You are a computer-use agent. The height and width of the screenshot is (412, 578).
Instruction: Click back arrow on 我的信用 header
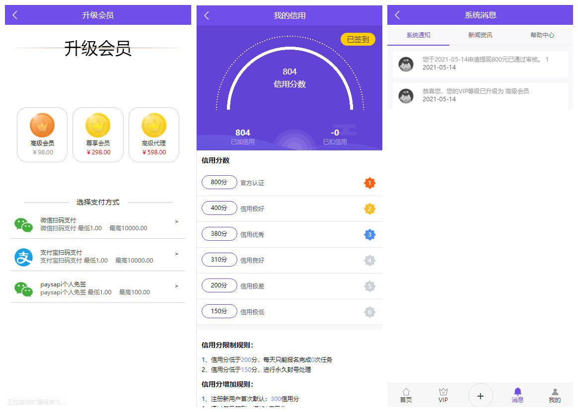[x=207, y=15]
